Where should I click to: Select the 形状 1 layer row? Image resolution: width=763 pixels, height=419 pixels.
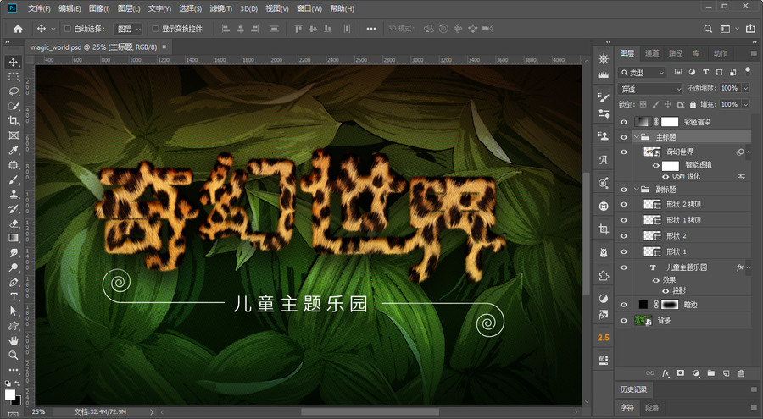[683, 251]
